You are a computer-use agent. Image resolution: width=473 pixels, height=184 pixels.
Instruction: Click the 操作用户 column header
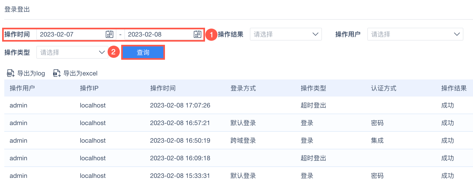22,88
